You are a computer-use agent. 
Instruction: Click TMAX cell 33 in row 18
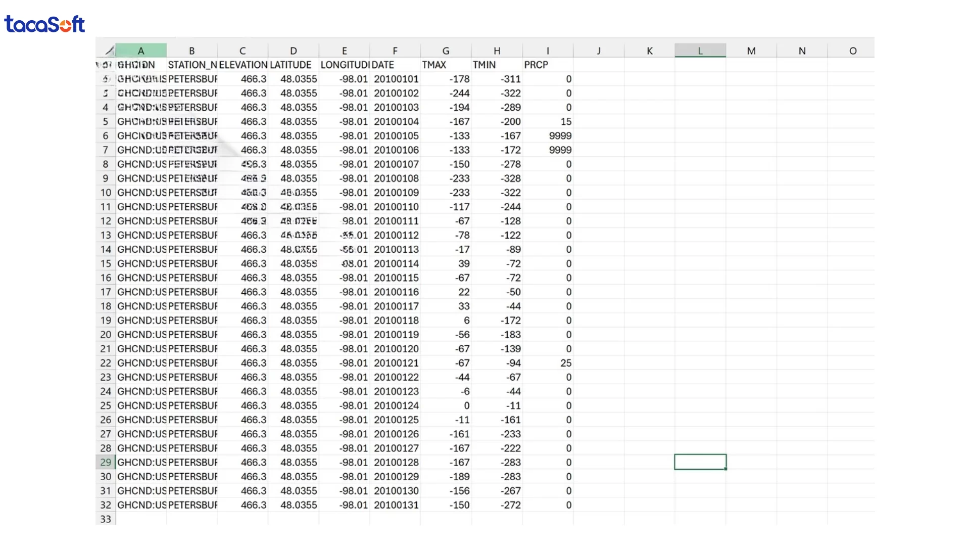[x=446, y=306]
